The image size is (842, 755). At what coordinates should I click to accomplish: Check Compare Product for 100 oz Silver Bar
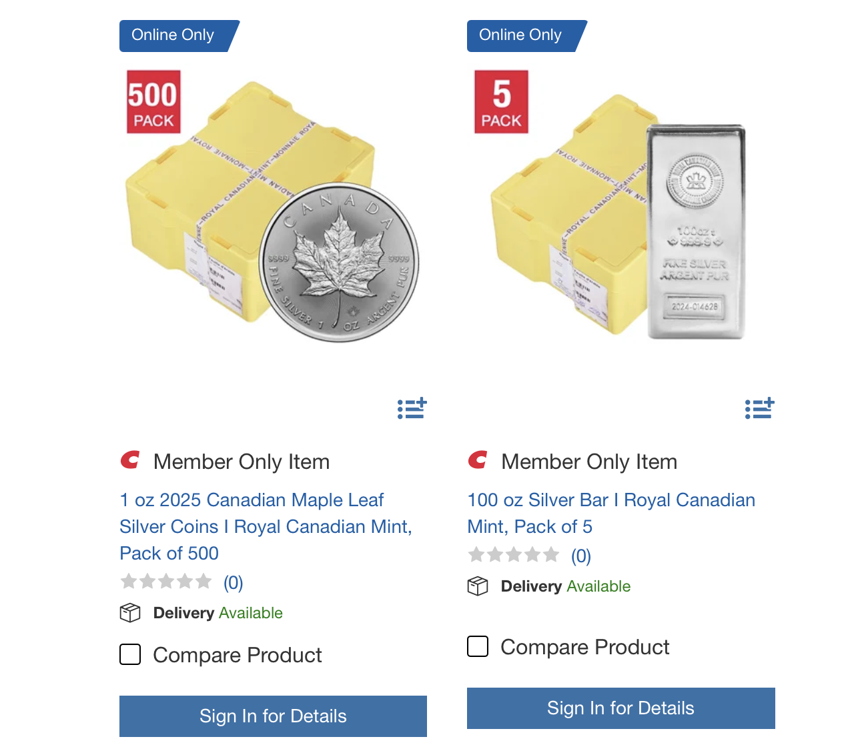coord(478,646)
